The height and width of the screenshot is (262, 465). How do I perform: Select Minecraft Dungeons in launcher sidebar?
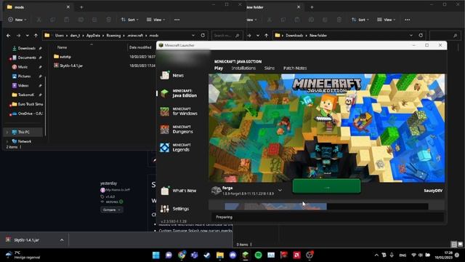pyautogui.click(x=177, y=130)
